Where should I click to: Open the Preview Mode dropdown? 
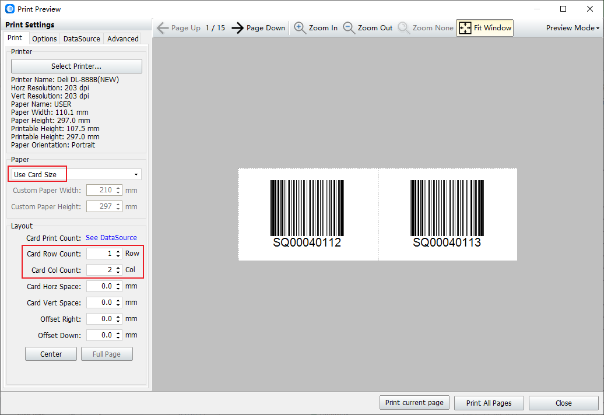573,28
